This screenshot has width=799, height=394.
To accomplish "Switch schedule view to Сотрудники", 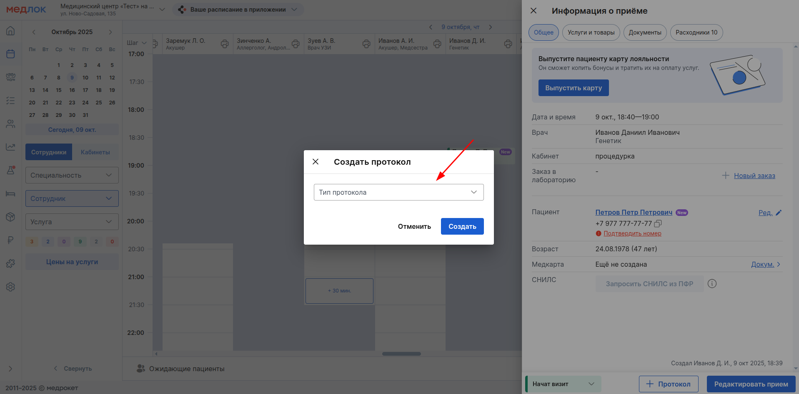I will pos(49,152).
